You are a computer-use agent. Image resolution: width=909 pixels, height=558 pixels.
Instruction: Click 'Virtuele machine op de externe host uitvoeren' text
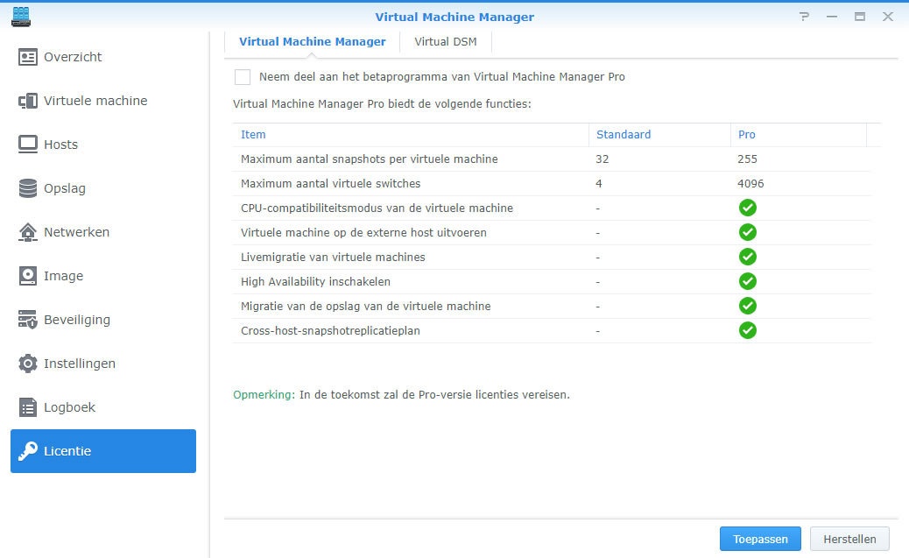point(363,233)
